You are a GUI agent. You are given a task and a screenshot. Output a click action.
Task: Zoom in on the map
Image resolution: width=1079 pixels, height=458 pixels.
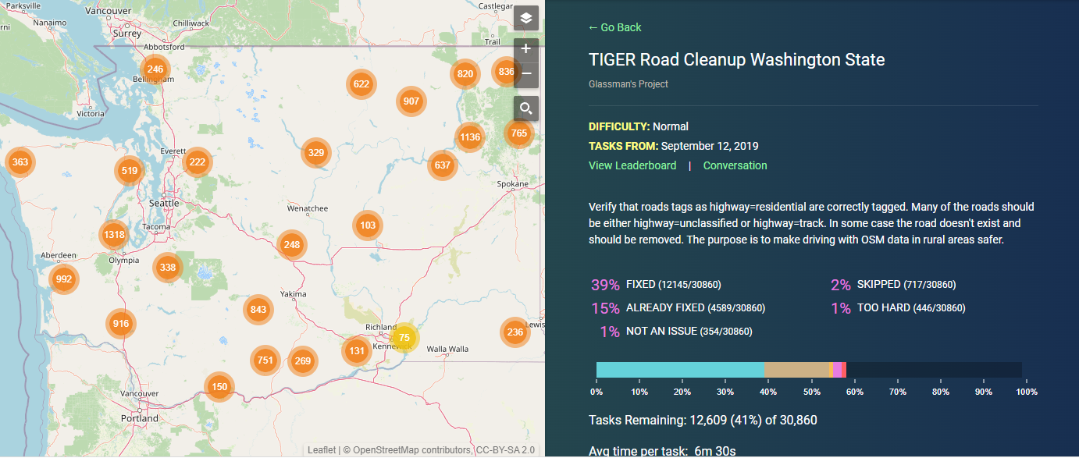point(526,48)
